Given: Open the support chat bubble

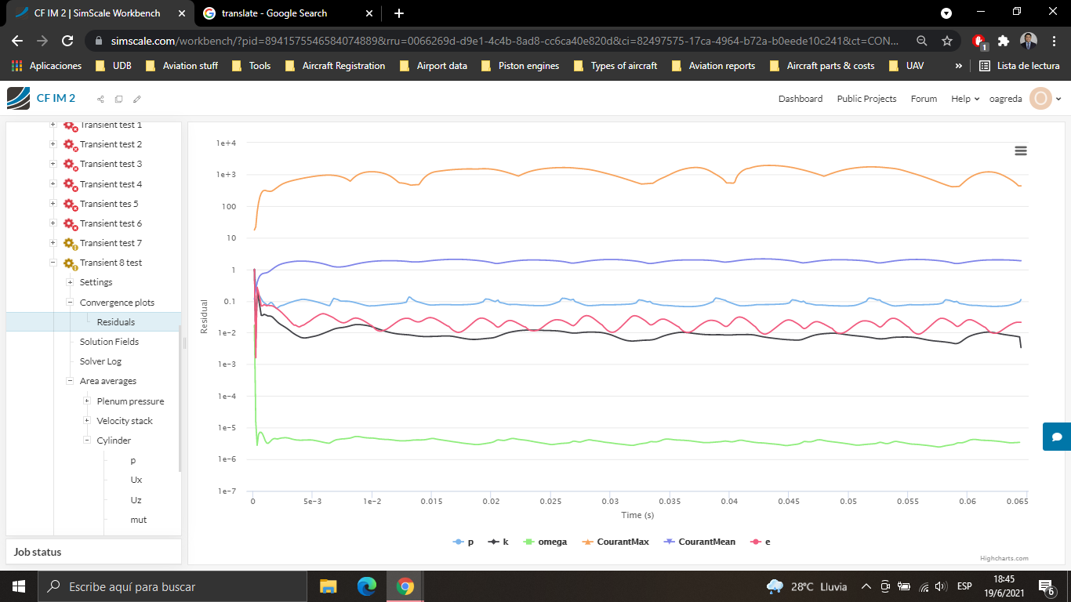Looking at the screenshot, I should pos(1057,437).
